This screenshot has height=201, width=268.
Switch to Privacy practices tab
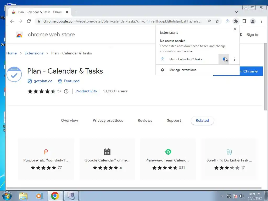click(x=108, y=120)
